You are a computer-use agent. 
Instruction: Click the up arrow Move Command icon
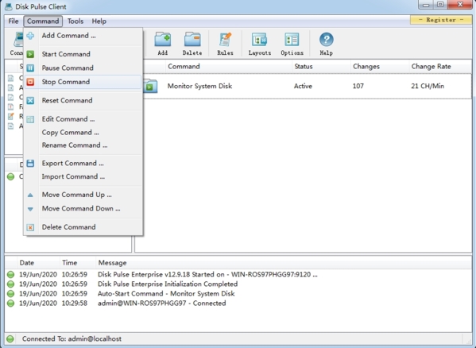point(30,195)
